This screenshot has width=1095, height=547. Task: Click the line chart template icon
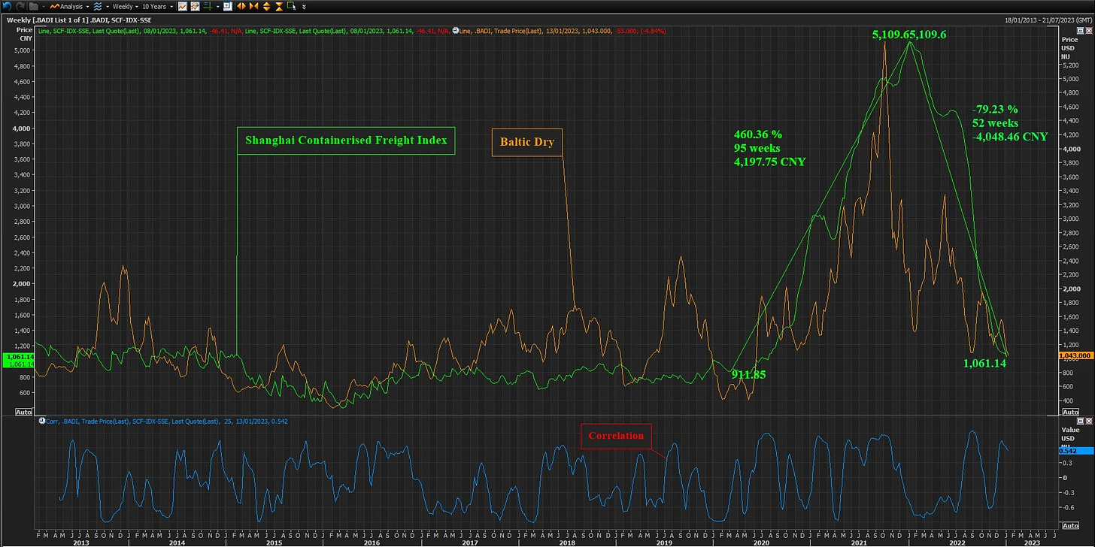point(182,6)
